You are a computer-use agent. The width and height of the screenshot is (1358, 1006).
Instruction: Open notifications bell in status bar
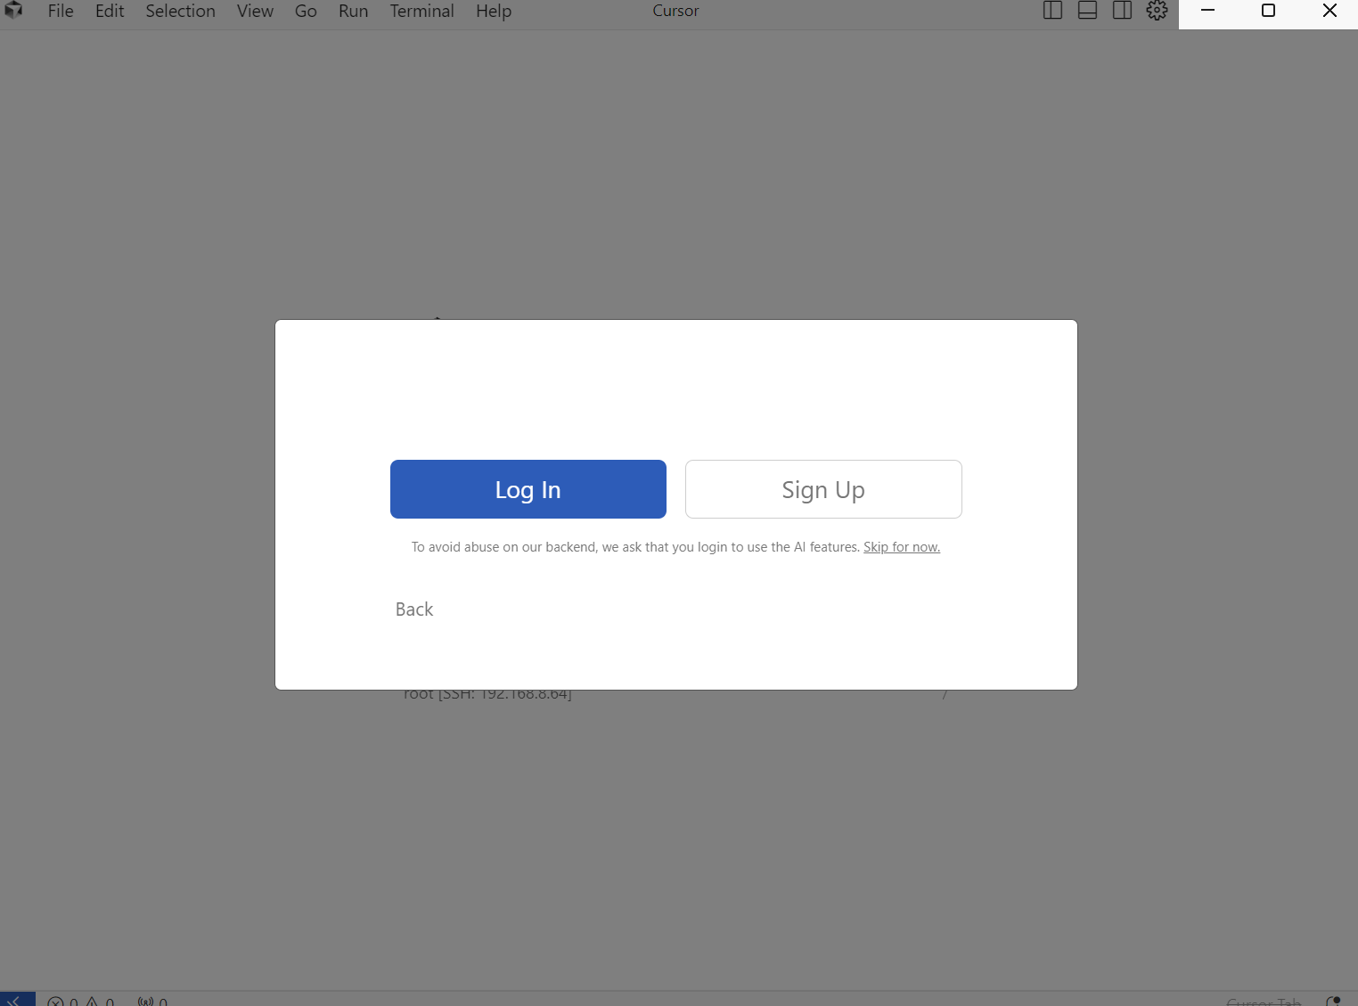point(1333,1001)
